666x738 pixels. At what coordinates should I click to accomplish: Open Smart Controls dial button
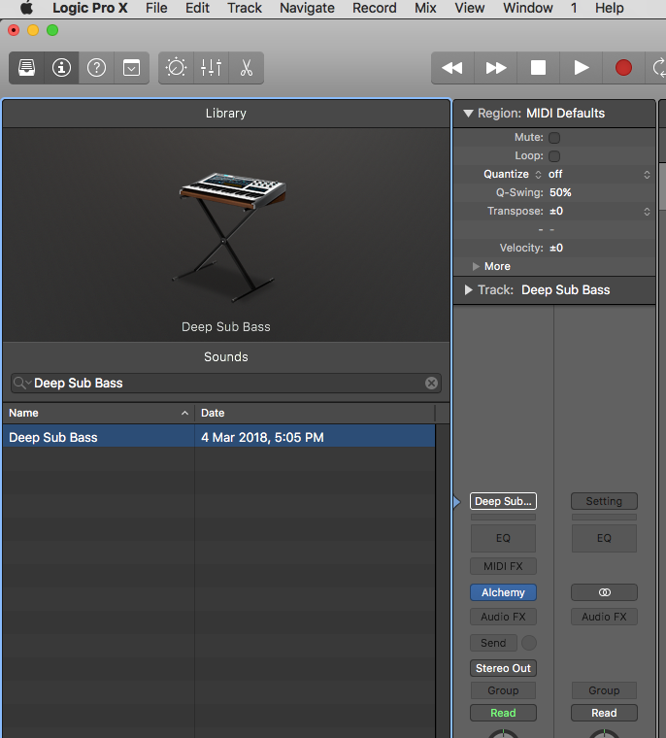tap(176, 68)
